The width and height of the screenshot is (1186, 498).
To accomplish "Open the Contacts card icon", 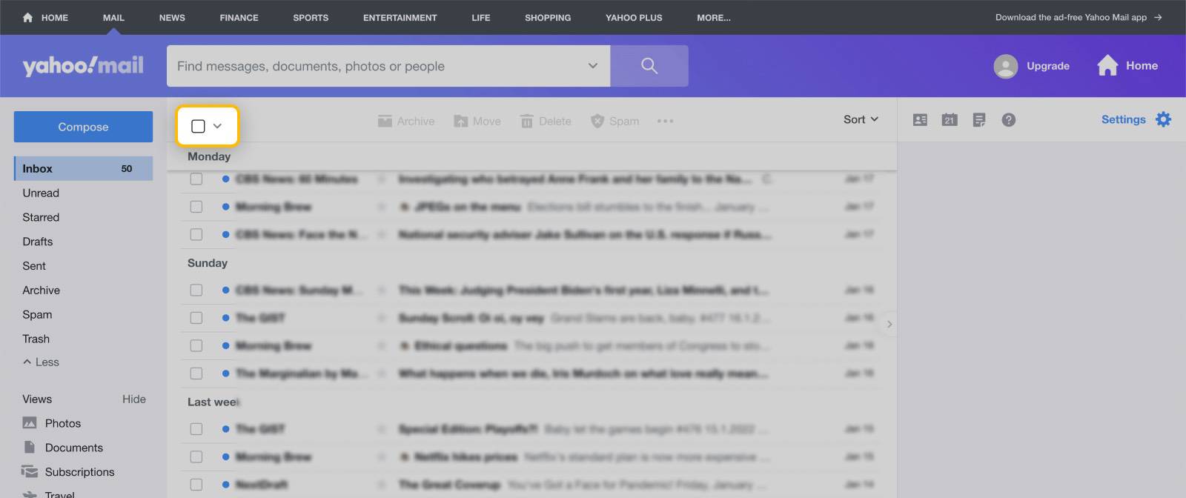I will click(x=920, y=120).
